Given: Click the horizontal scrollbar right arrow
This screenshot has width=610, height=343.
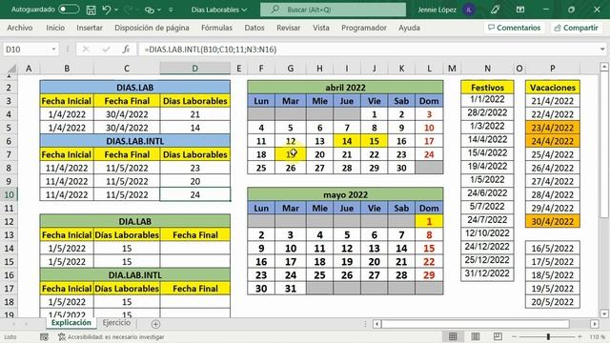Looking at the screenshot, I should [x=594, y=324].
